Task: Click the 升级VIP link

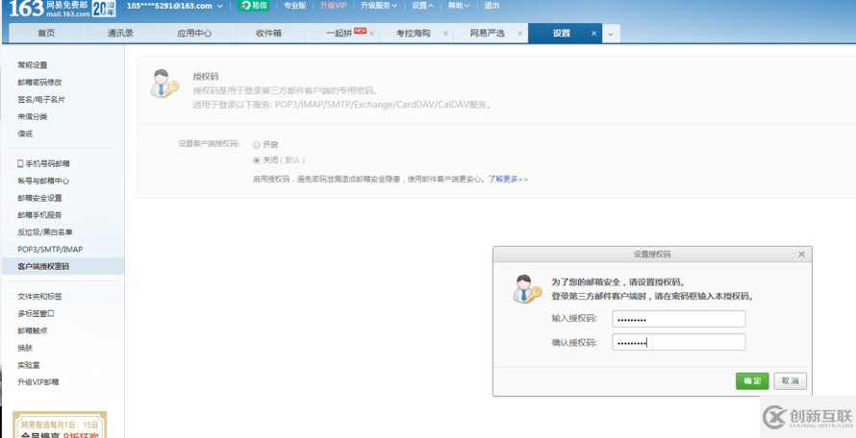Action: click(x=333, y=6)
